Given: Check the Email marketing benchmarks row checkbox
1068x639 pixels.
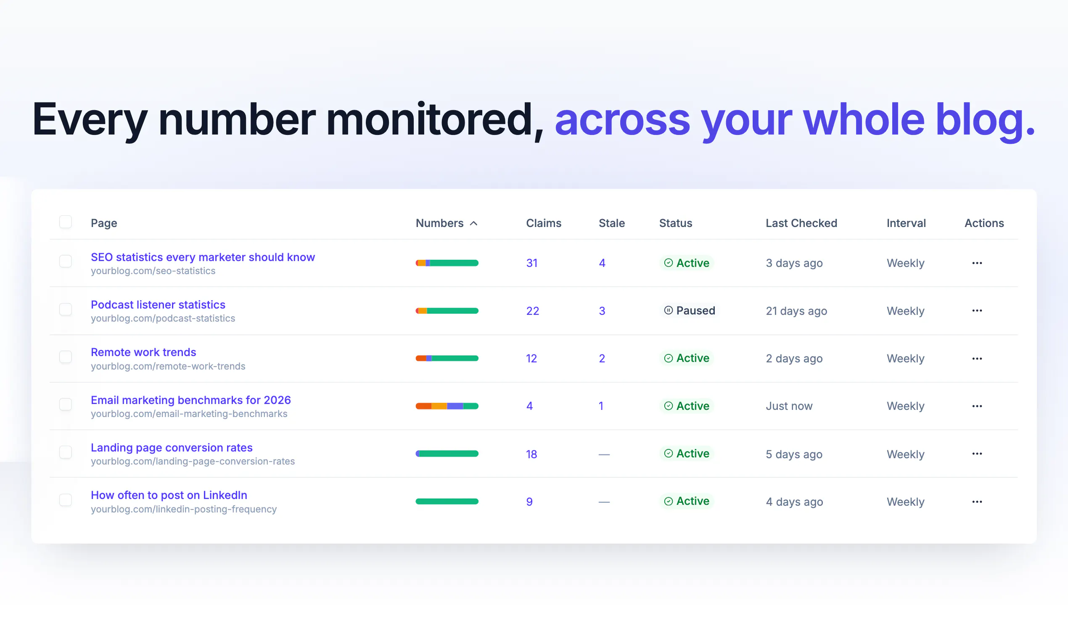Looking at the screenshot, I should point(66,404).
